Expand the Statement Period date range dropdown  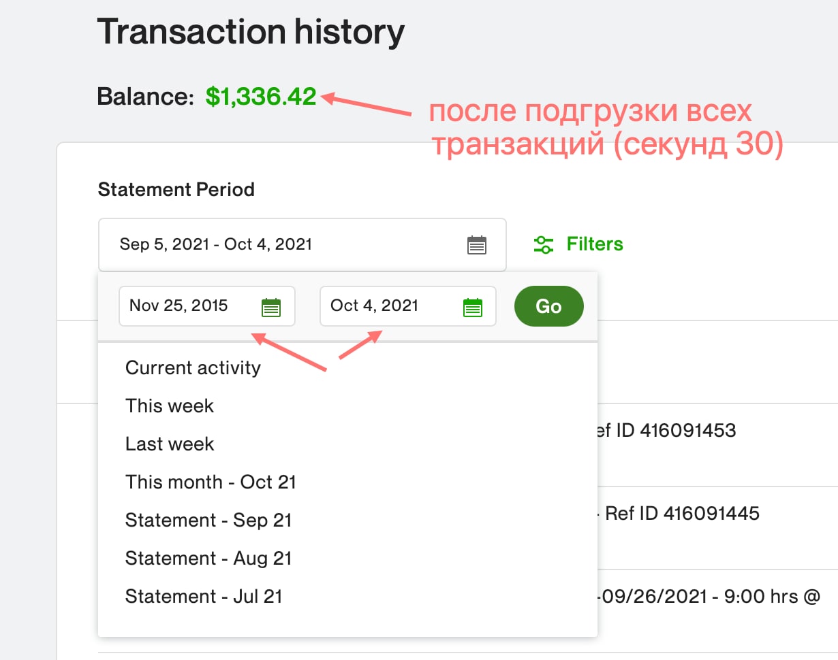pyautogui.click(x=302, y=245)
